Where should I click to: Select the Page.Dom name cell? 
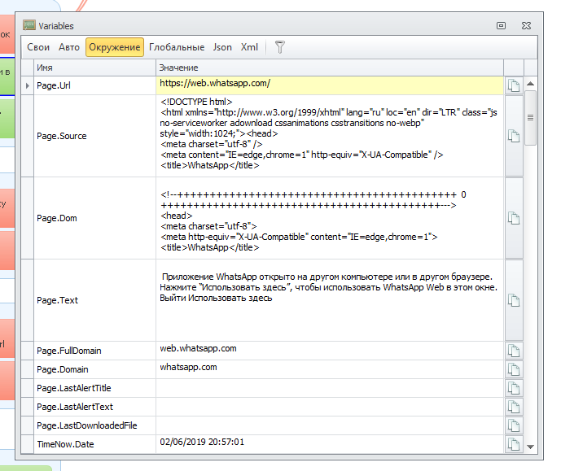tap(94, 218)
